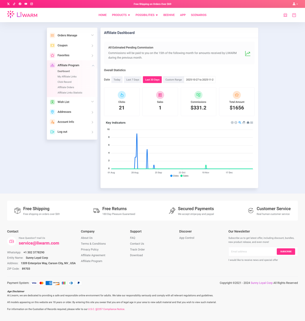This screenshot has height=321, width=305.
Task: Open the chart hamburger export menu
Action: tap(252, 123)
